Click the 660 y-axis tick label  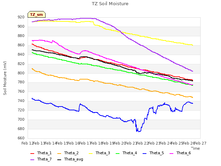pos(21,138)
